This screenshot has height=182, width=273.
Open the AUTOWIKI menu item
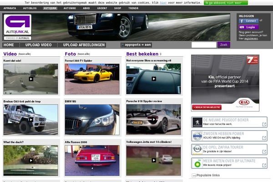pos(70,8)
